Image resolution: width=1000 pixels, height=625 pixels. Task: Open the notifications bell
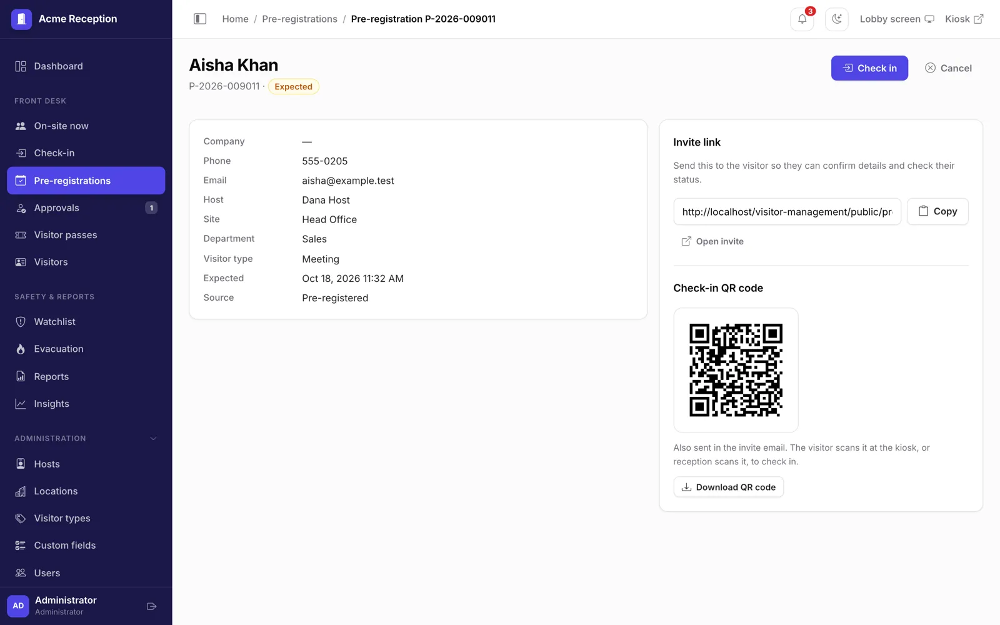(802, 19)
